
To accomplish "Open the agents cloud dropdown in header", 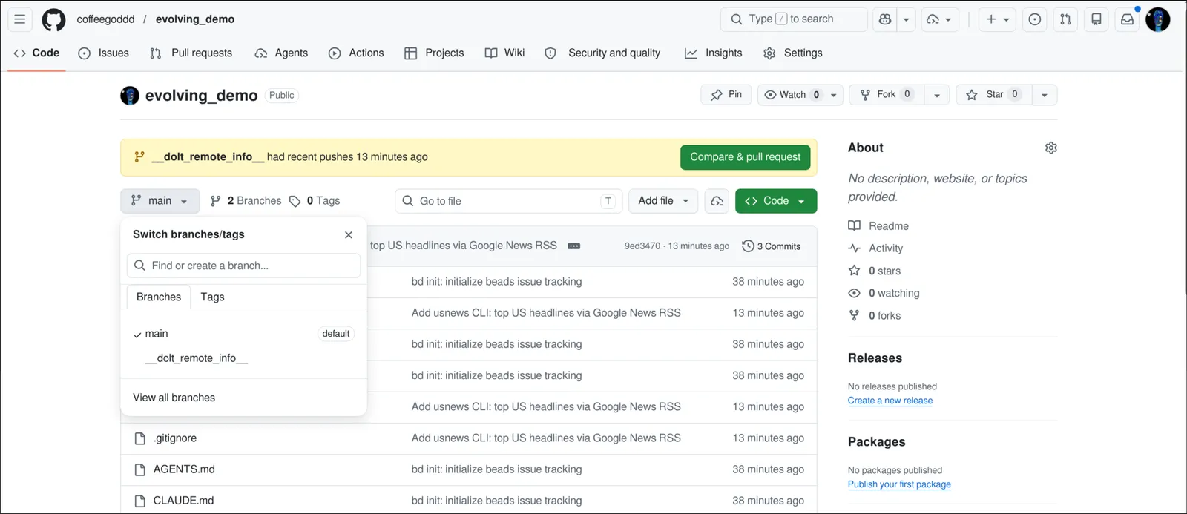I will 940,19.
